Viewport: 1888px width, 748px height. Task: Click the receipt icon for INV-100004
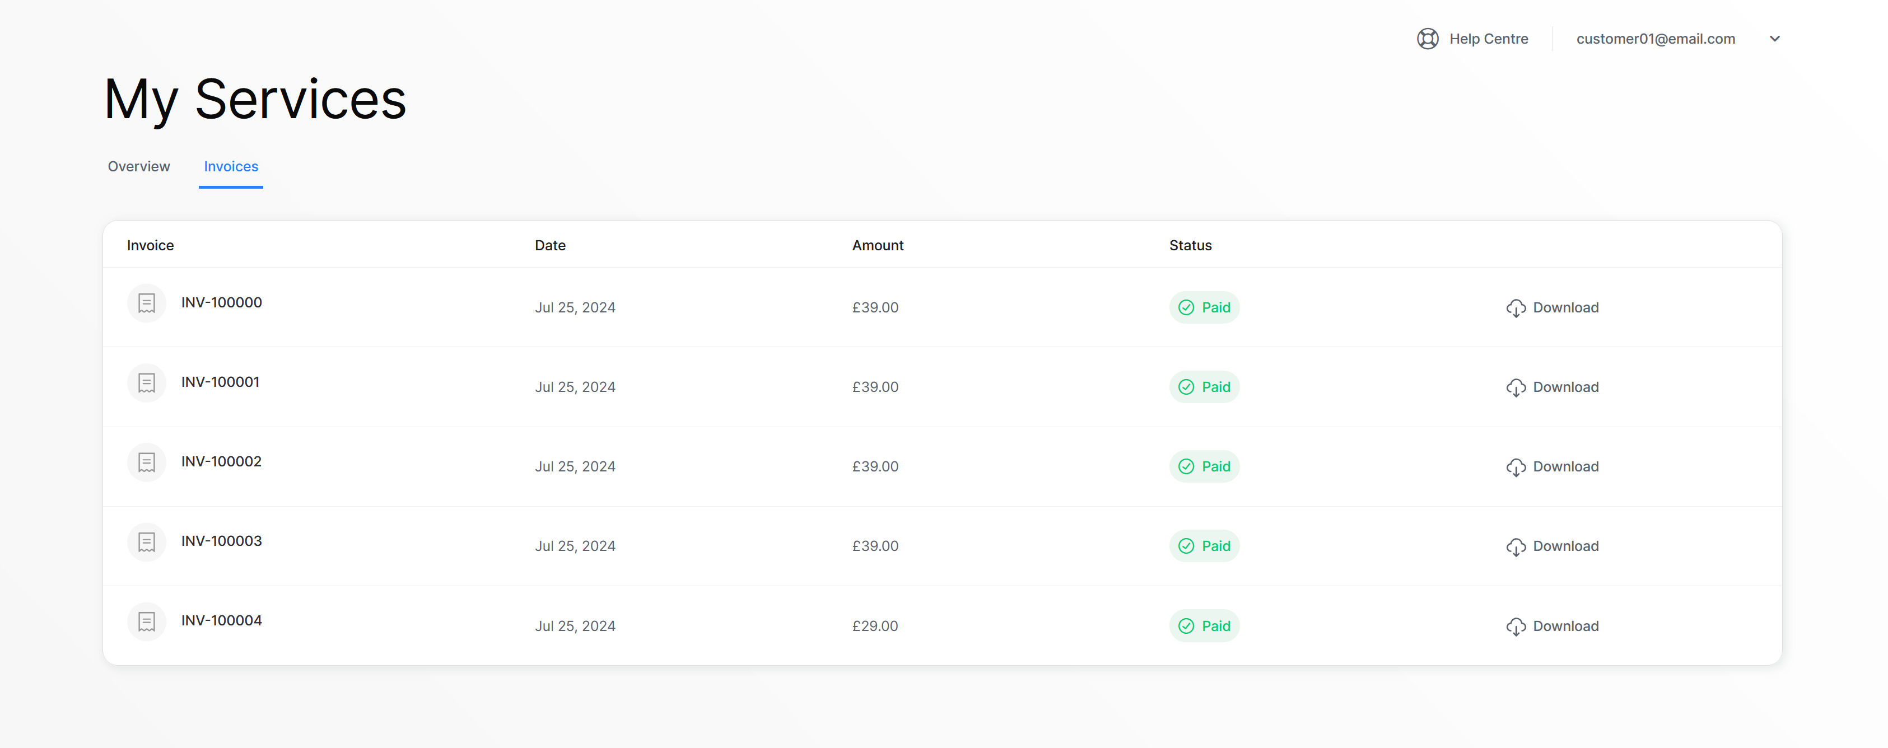tap(147, 621)
